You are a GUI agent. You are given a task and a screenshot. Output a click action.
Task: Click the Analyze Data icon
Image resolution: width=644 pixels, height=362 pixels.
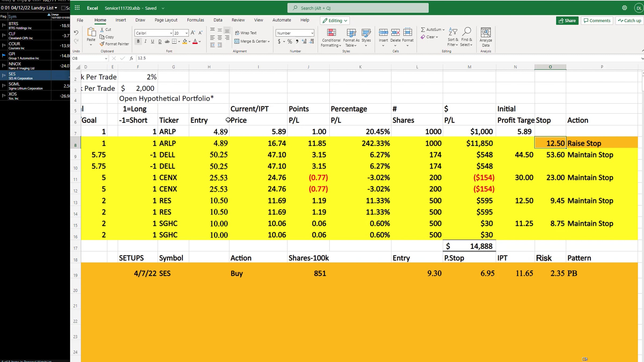pyautogui.click(x=486, y=32)
